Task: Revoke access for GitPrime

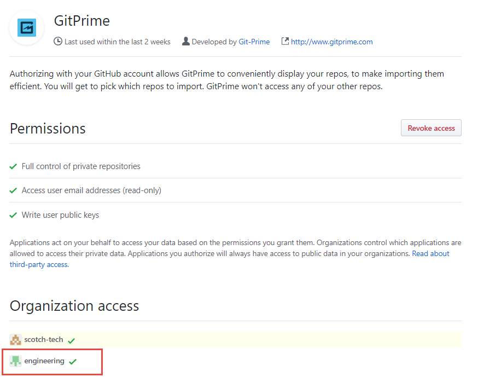Action: [431, 128]
